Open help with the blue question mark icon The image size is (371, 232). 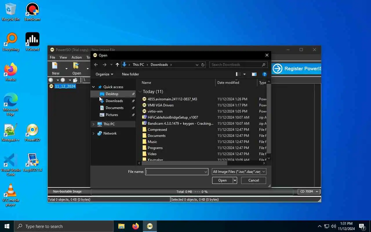(264, 74)
